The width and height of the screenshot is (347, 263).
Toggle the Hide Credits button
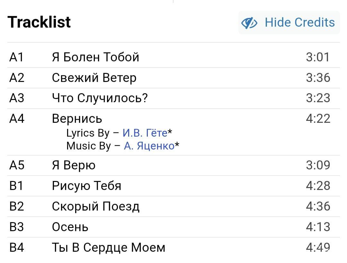click(289, 23)
